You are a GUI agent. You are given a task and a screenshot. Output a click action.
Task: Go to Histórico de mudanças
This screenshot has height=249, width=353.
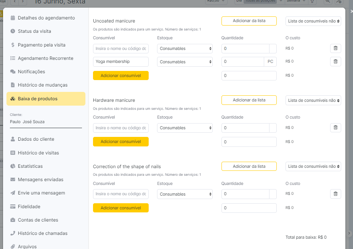42,85
